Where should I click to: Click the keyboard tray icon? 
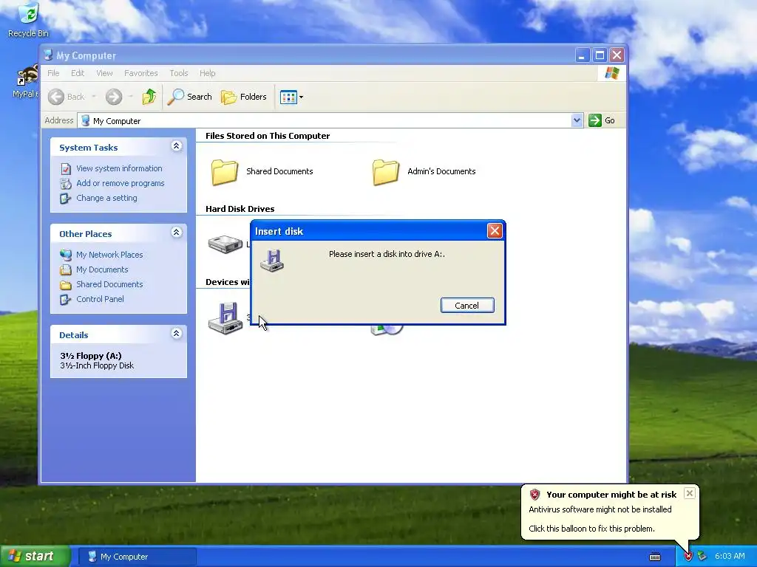[655, 557]
